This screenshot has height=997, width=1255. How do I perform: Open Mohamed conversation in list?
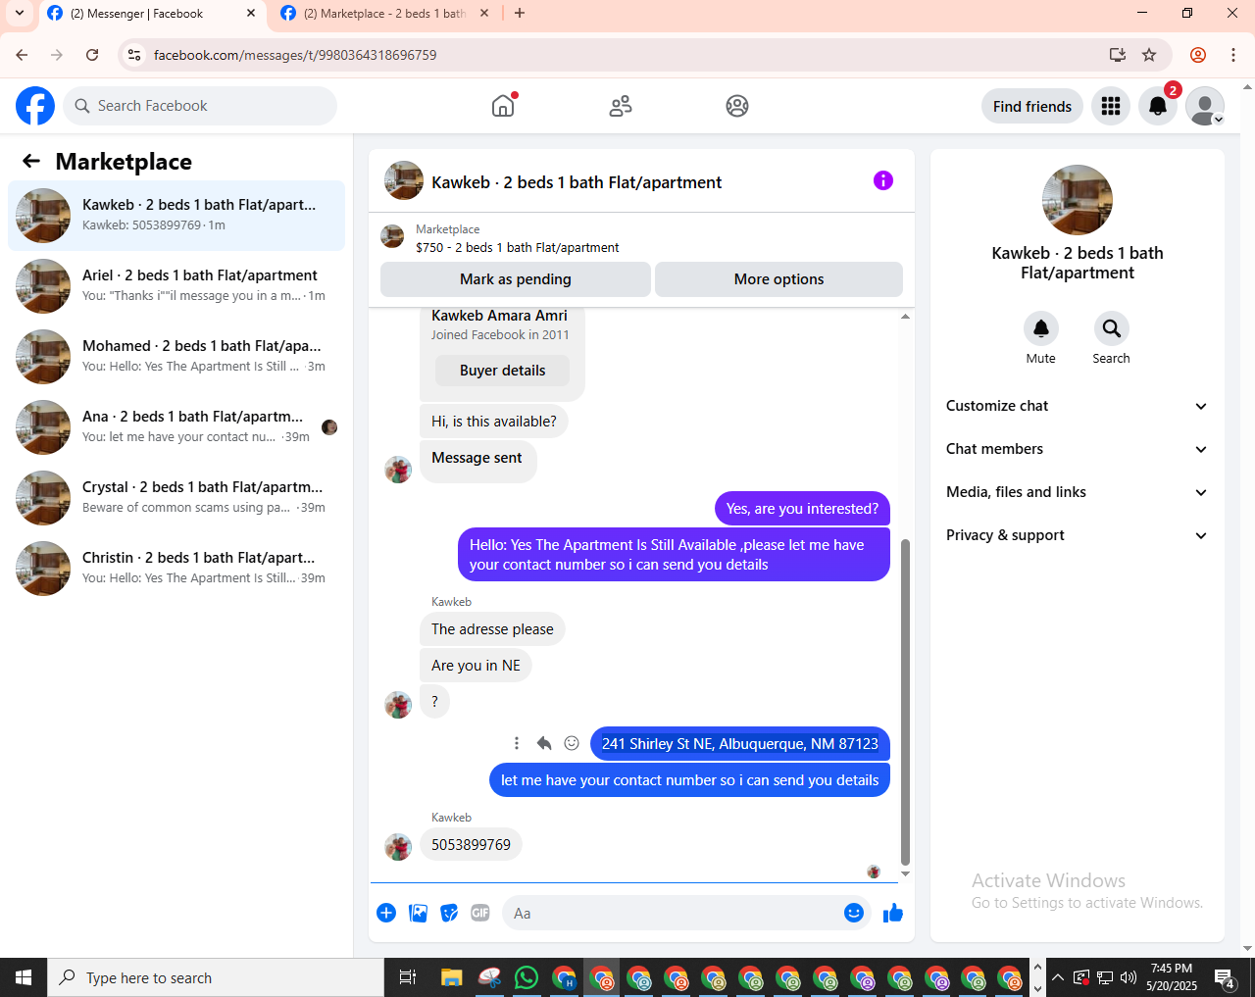176,357
